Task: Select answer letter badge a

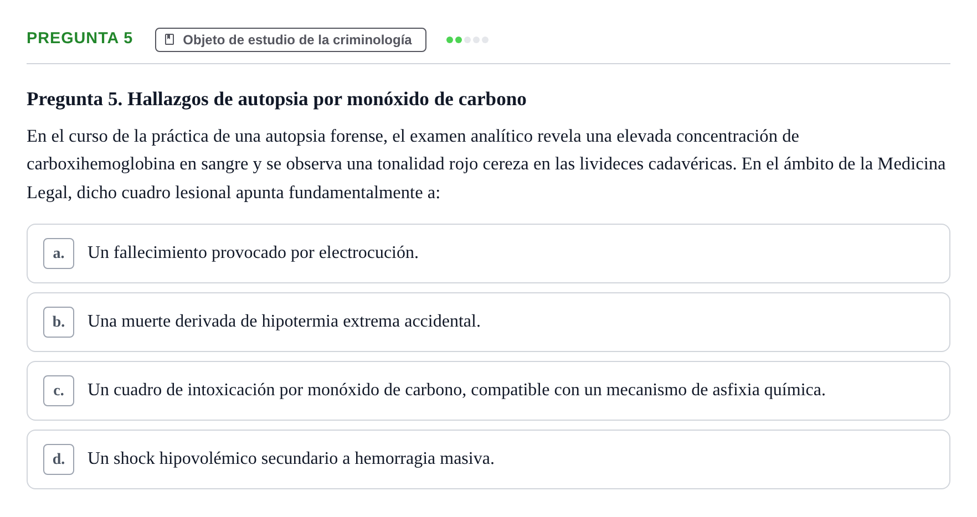Action: coord(59,254)
